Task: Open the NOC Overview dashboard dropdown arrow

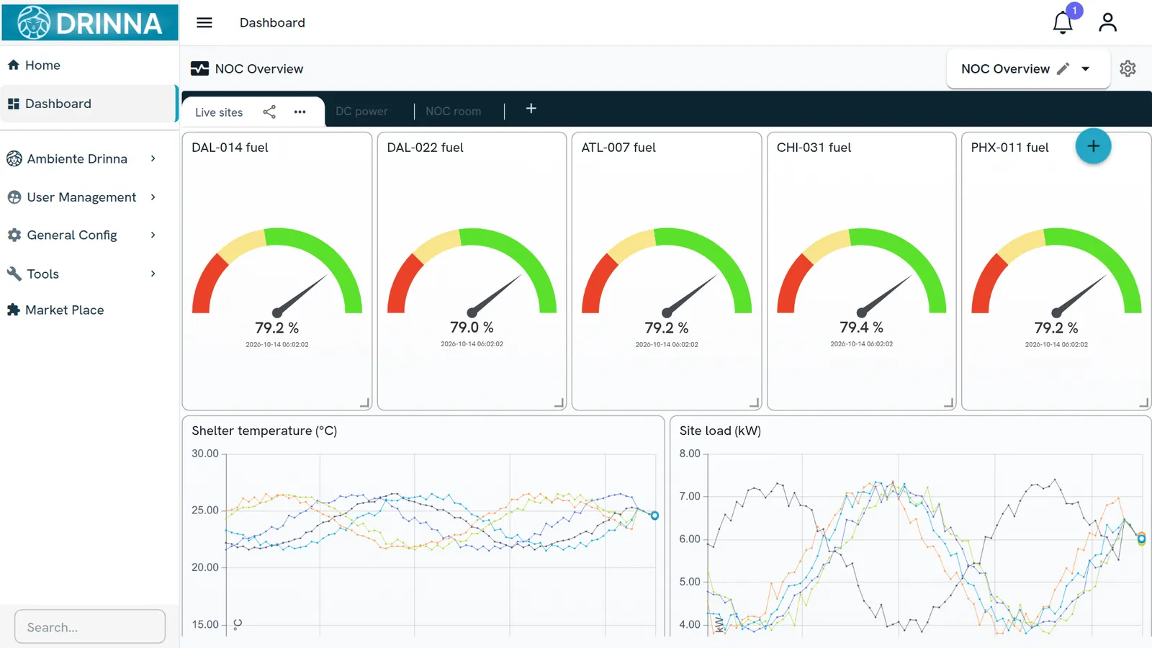Action: (1086, 69)
